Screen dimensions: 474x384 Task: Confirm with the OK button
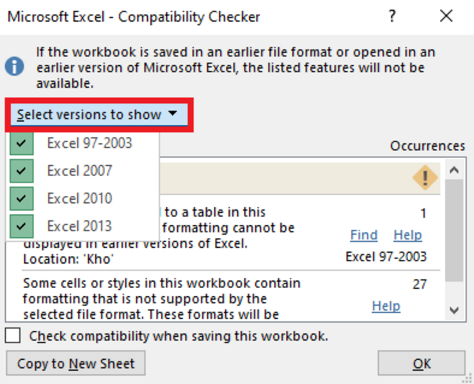pyautogui.click(x=421, y=364)
